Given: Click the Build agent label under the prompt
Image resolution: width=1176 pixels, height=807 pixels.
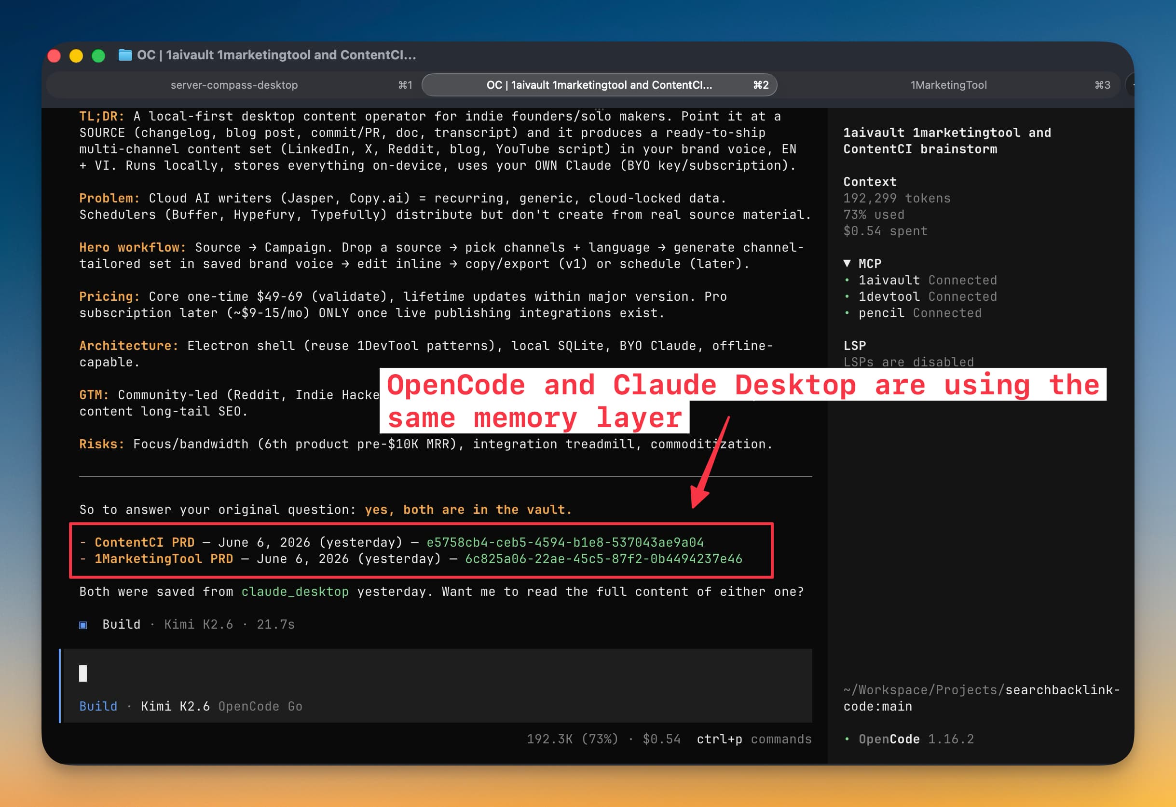Looking at the screenshot, I should coord(98,706).
